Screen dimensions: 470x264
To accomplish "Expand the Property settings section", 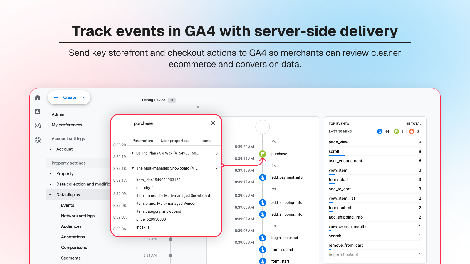I will [x=69, y=163].
